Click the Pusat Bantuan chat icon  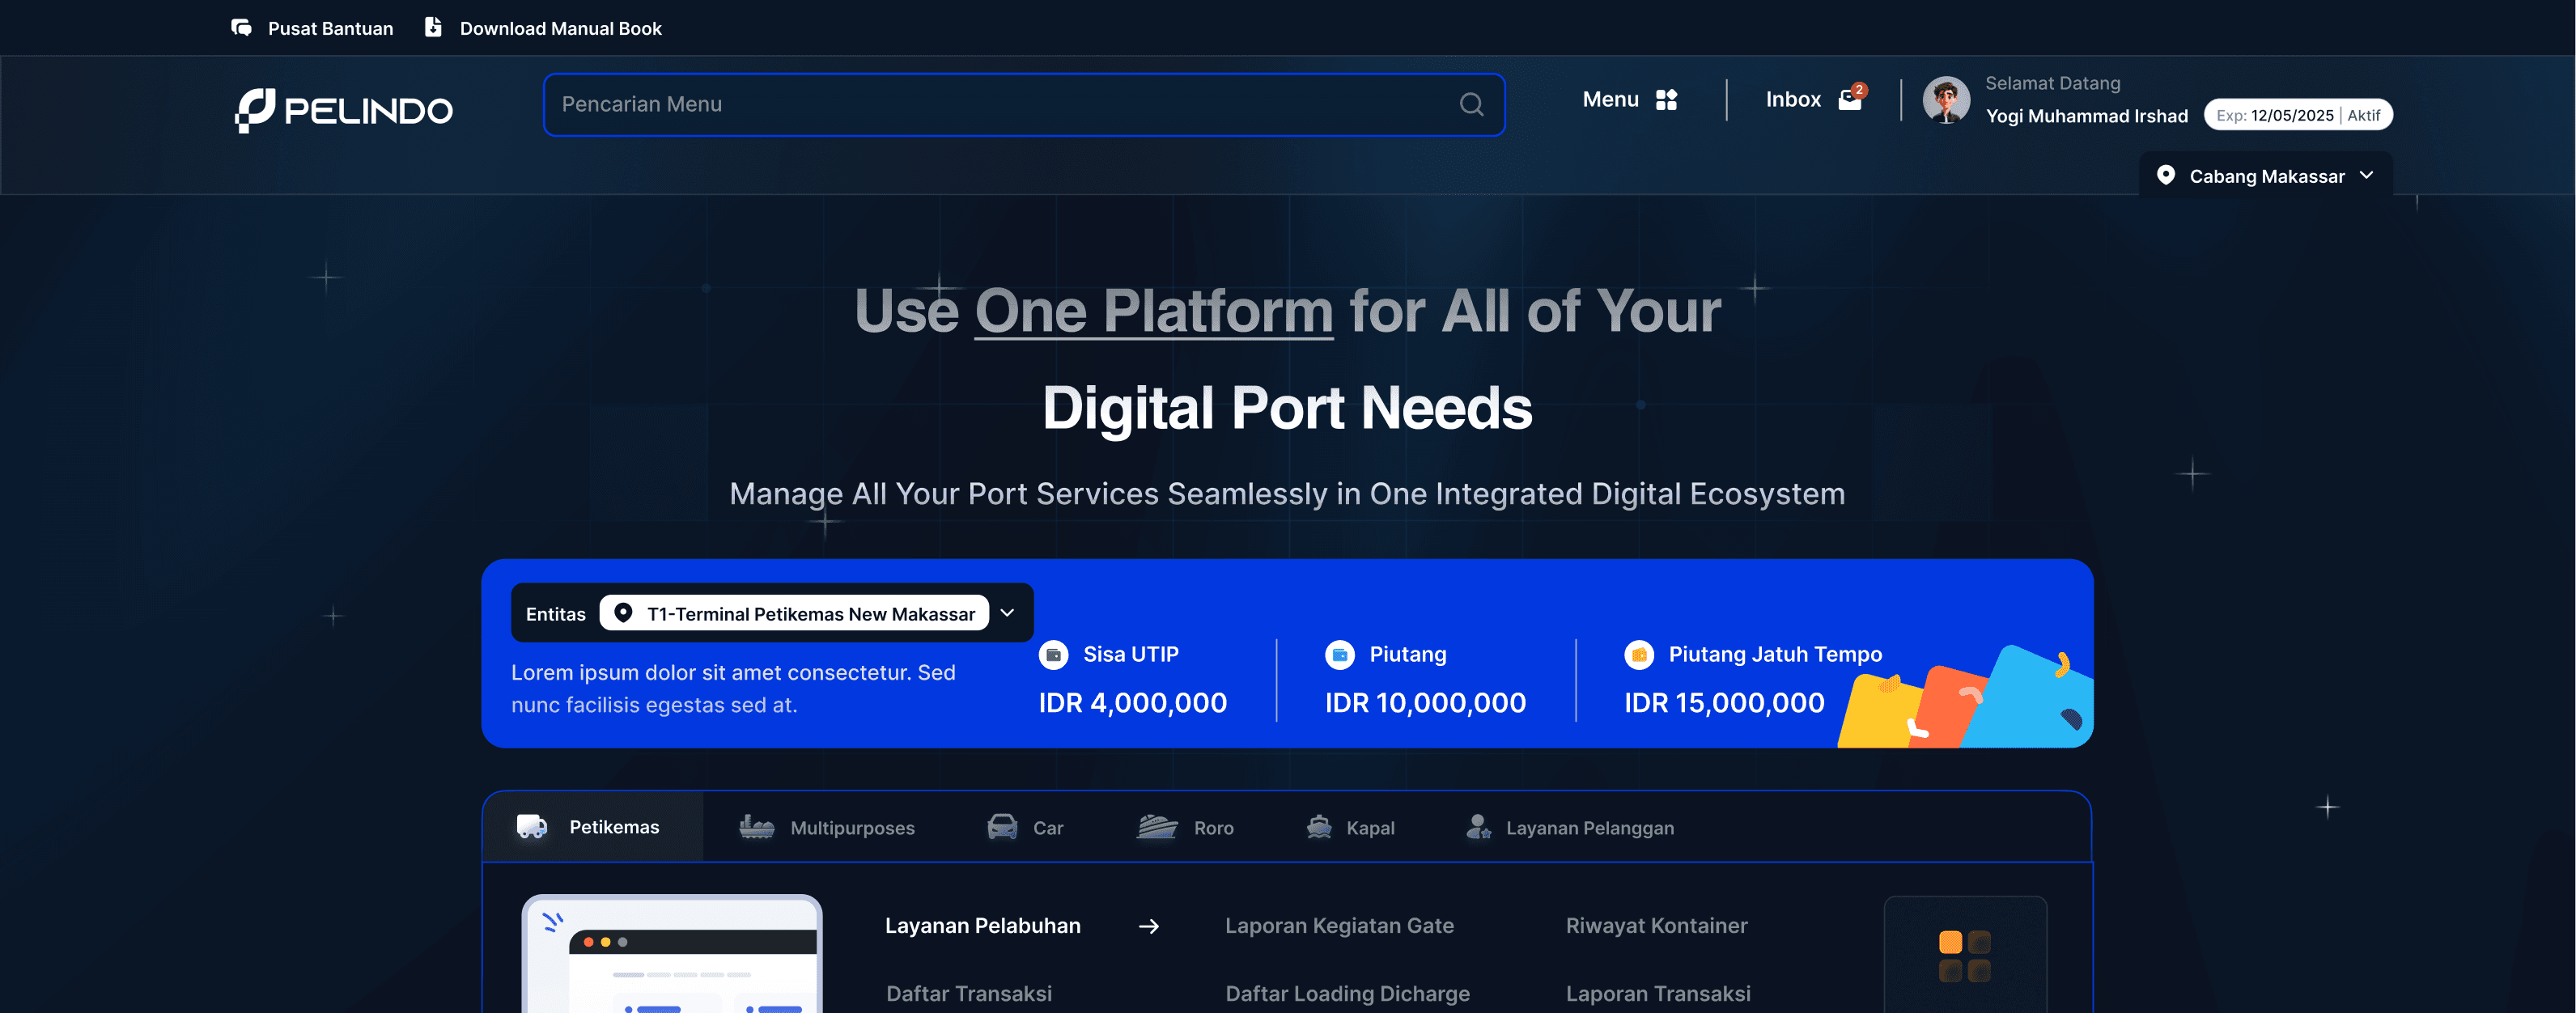tap(241, 28)
